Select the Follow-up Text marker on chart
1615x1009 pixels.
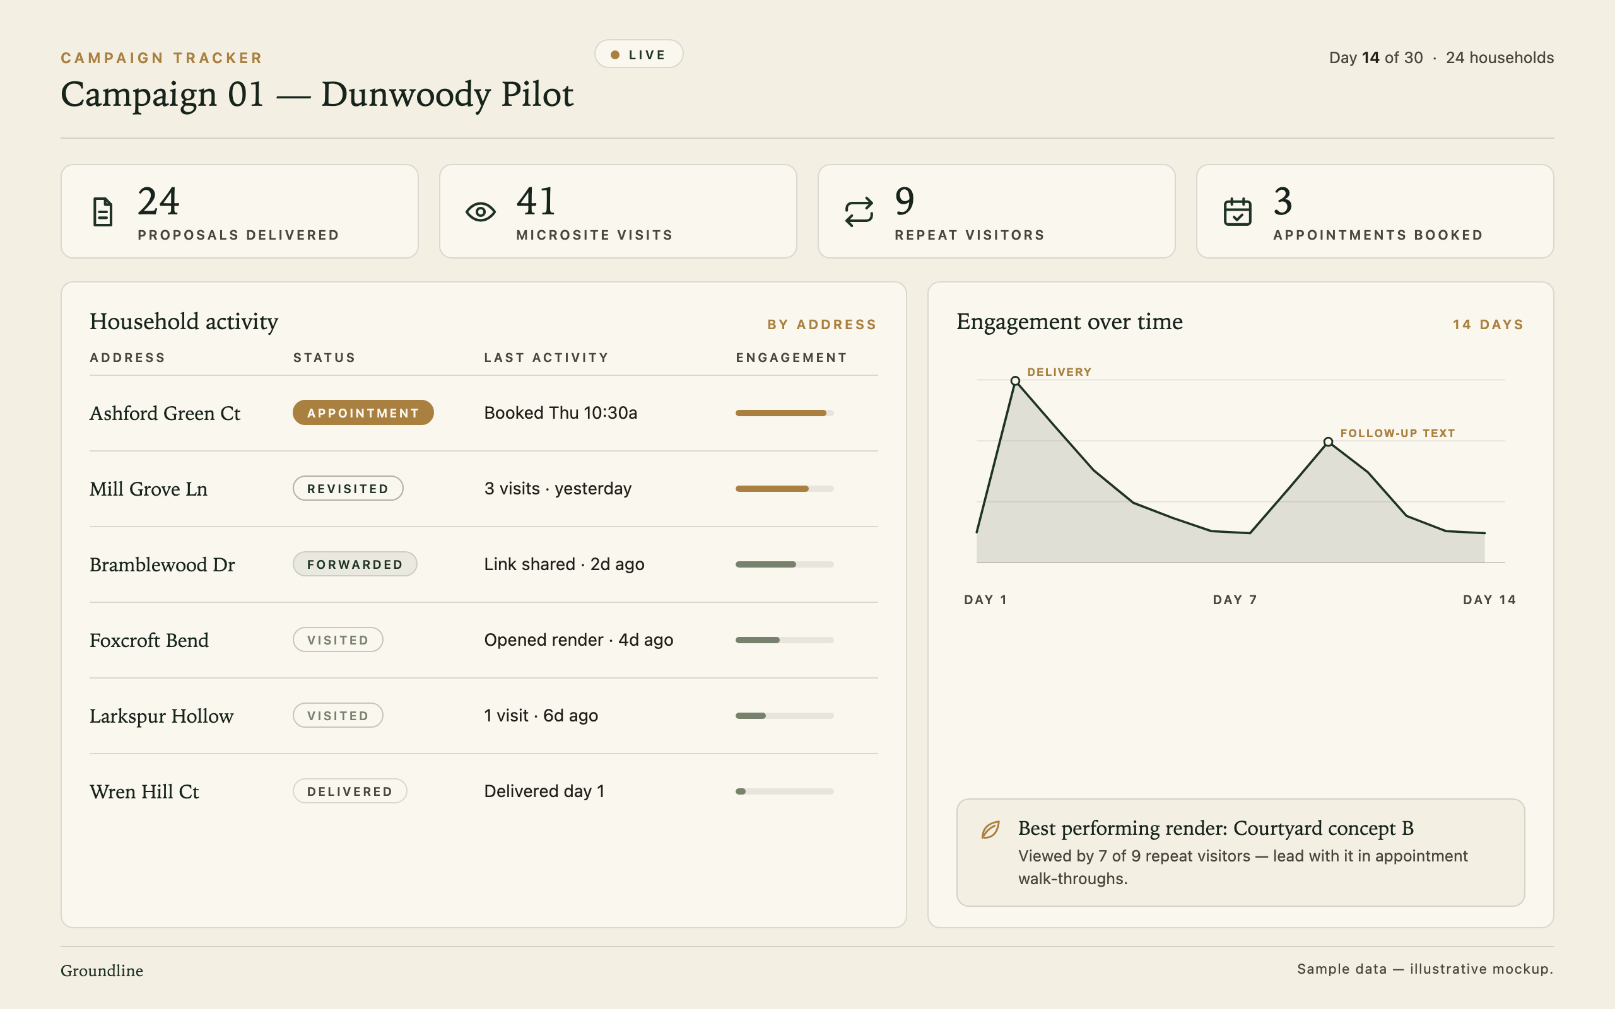tap(1328, 442)
